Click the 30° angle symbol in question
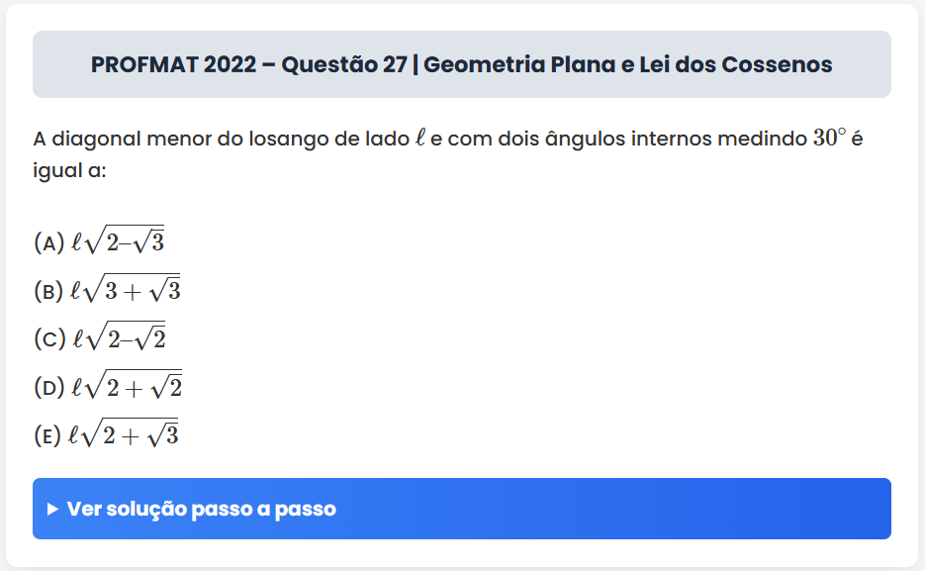 pos(829,139)
